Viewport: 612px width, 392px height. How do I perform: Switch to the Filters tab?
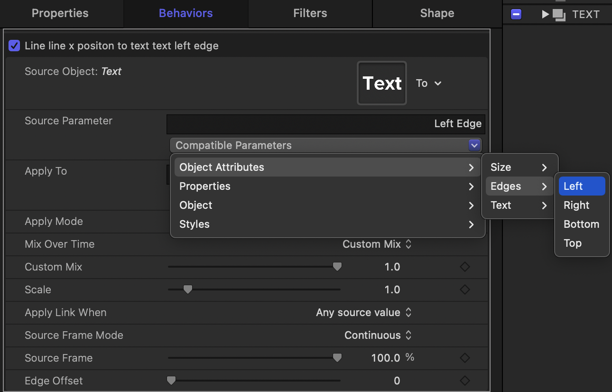310,13
